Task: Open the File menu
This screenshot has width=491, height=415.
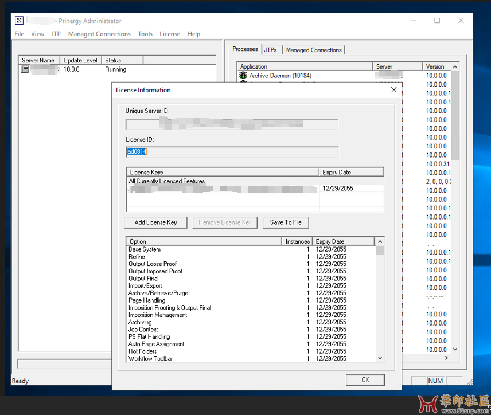Action: point(19,34)
